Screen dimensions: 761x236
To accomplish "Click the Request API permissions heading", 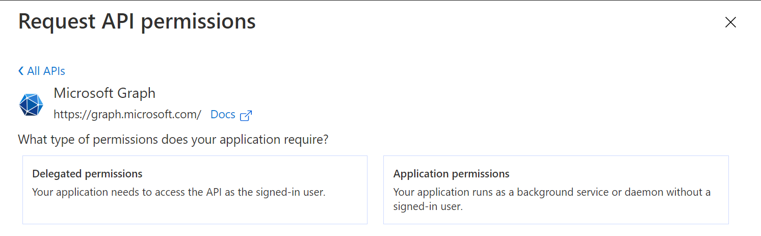I will pos(137,21).
